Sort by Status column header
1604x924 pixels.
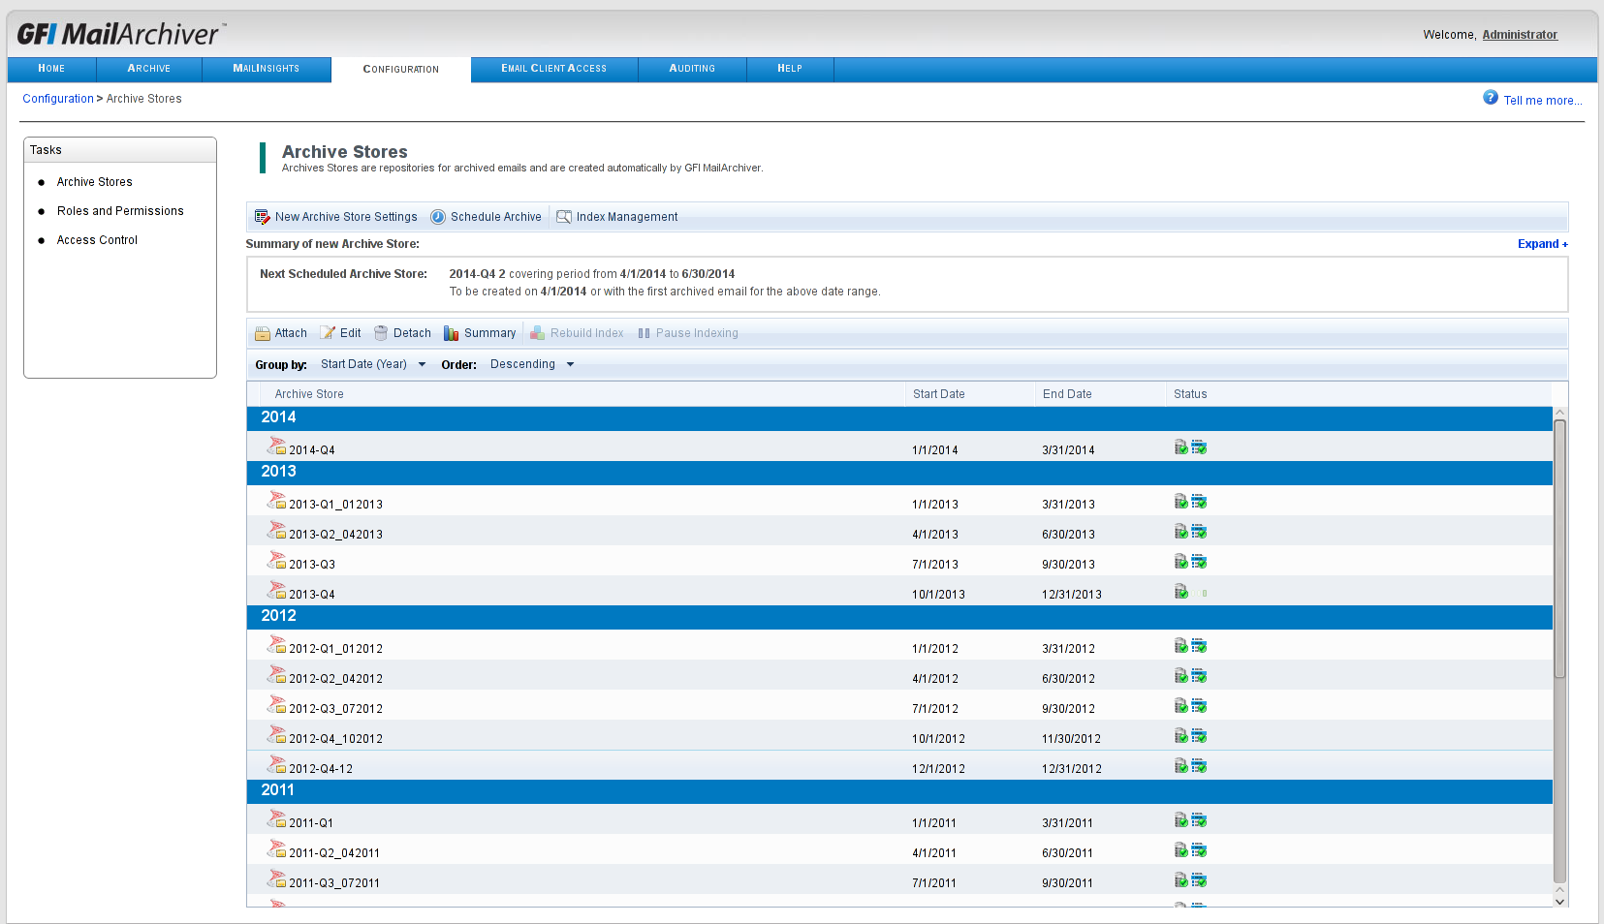pyautogui.click(x=1190, y=394)
